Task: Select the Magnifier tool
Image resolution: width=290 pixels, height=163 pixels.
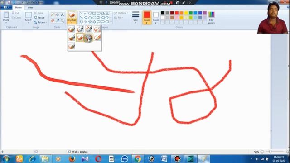Action: coord(63,20)
